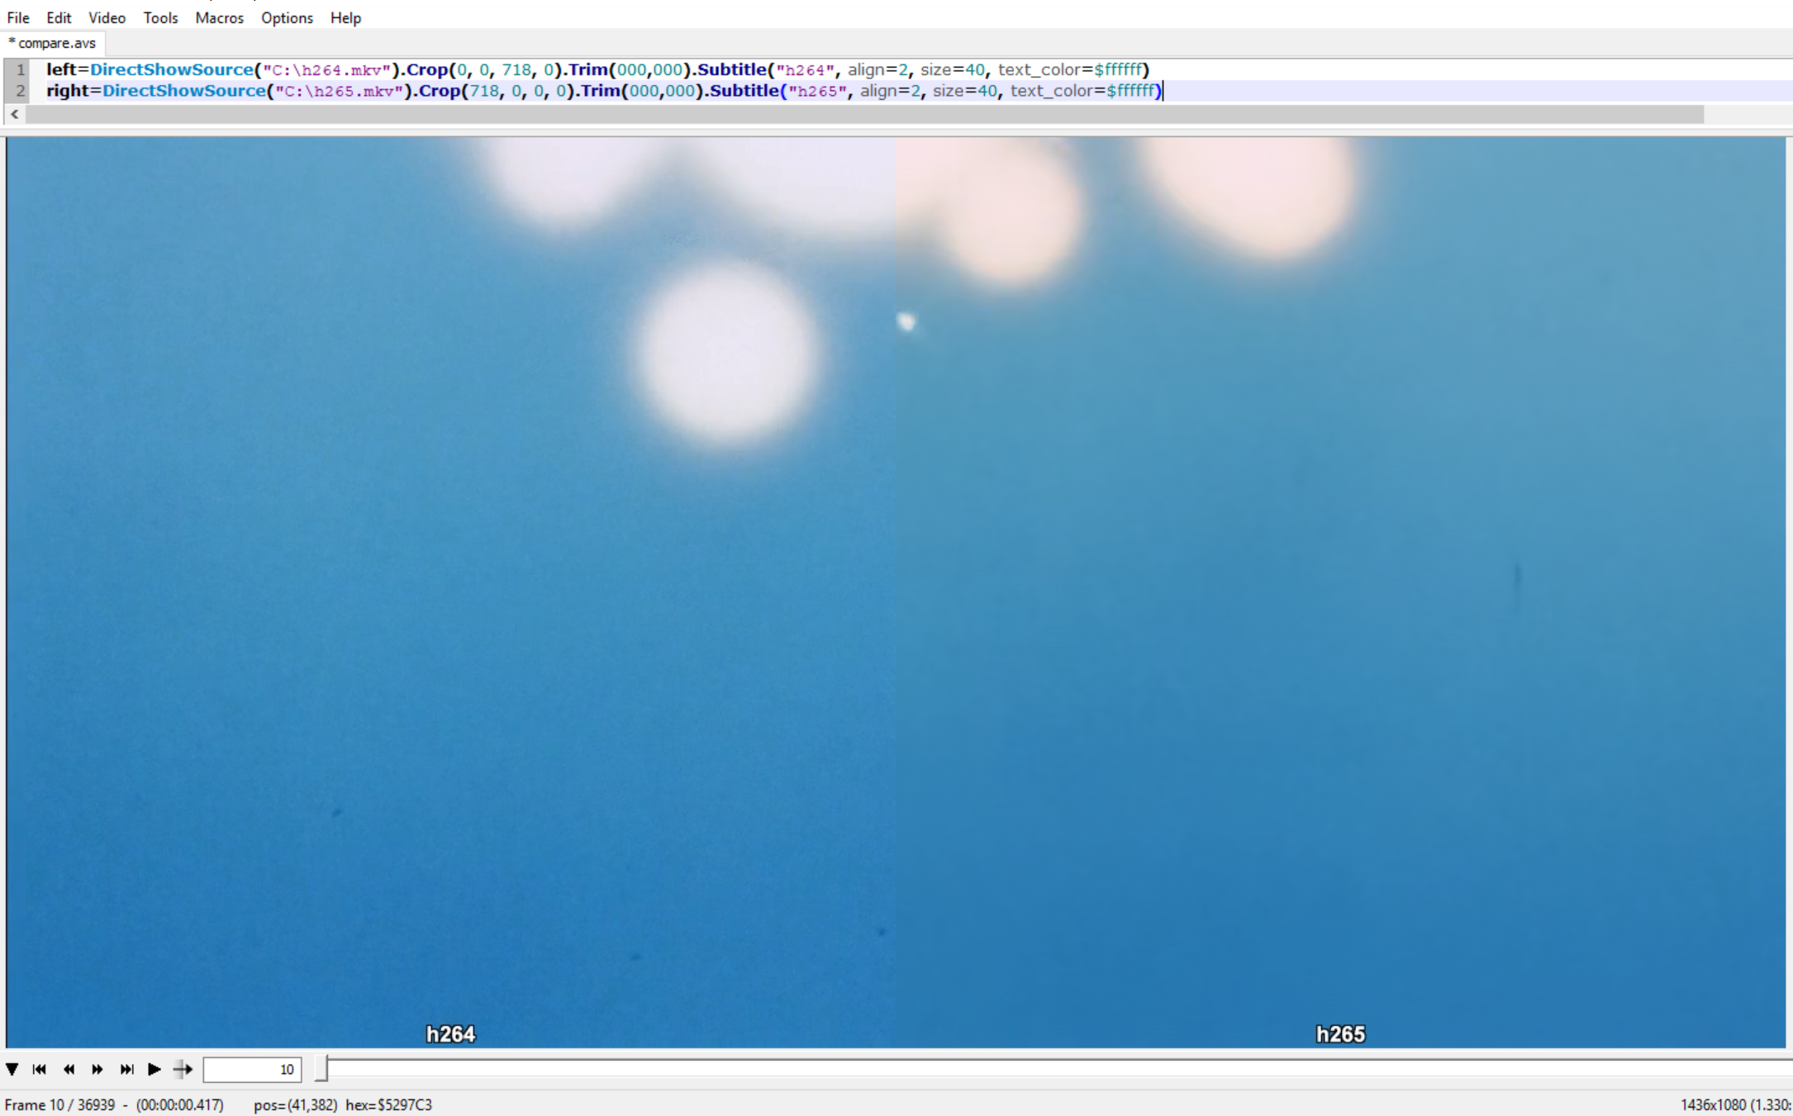Viewport: 1793px width, 1116px height.
Task: Click the h264 subtitle label on video
Action: [450, 1034]
